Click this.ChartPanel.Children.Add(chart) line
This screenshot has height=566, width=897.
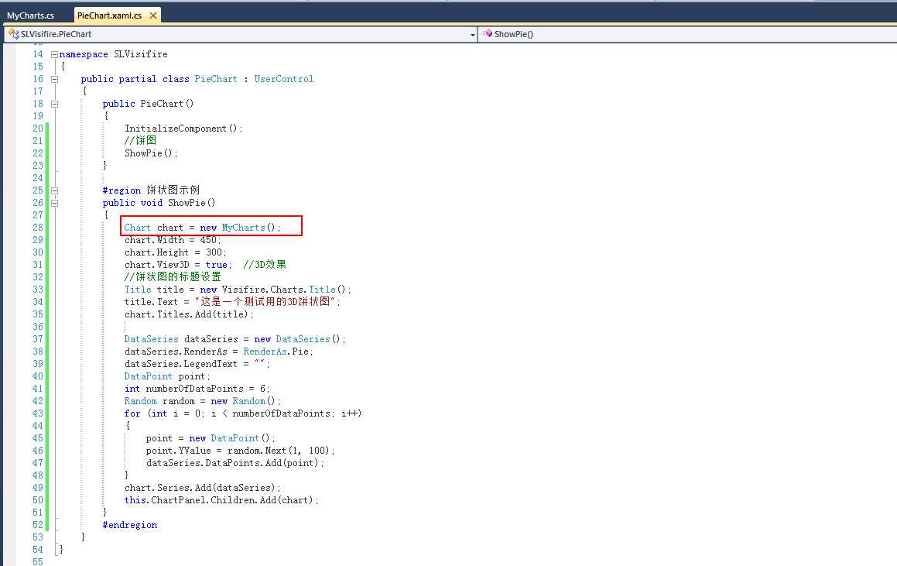pyautogui.click(x=221, y=500)
